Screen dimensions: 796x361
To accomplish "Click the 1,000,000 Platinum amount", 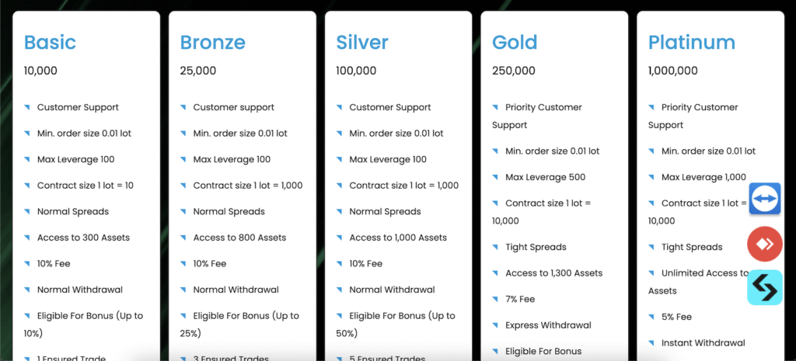I will (x=673, y=71).
